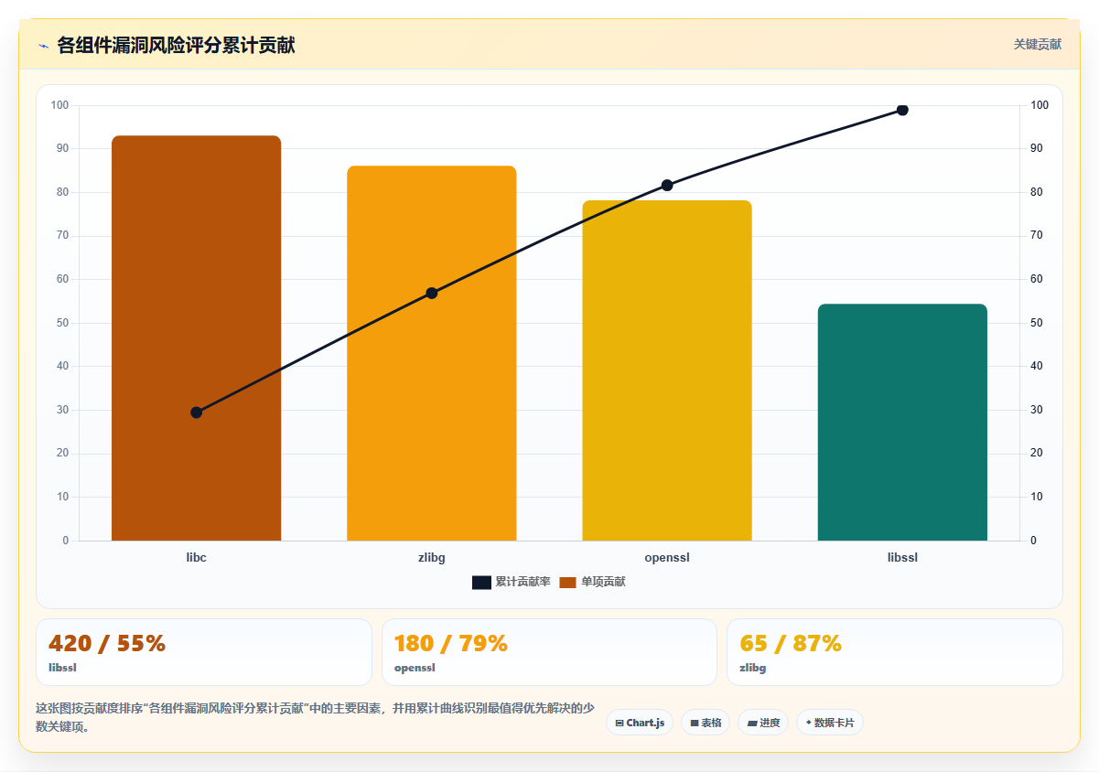Open the 420 / 55% libssl card
Viewport: 1099px width, 772px height.
click(x=204, y=652)
